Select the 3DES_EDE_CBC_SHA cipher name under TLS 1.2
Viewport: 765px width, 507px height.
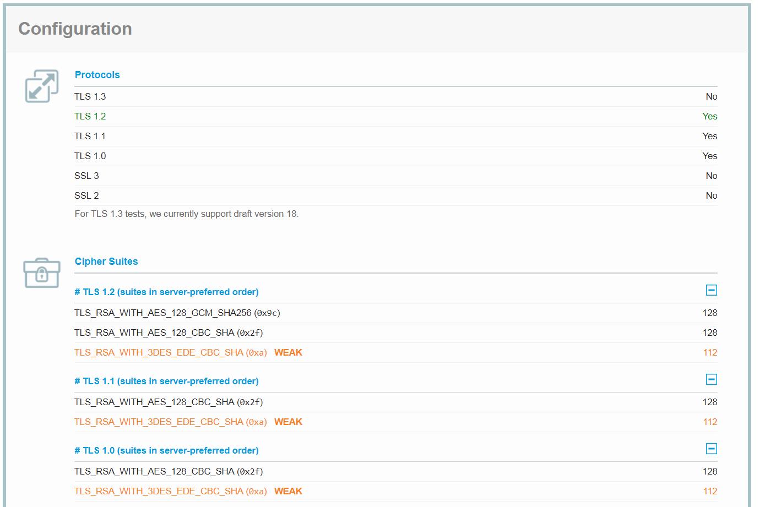[171, 352]
